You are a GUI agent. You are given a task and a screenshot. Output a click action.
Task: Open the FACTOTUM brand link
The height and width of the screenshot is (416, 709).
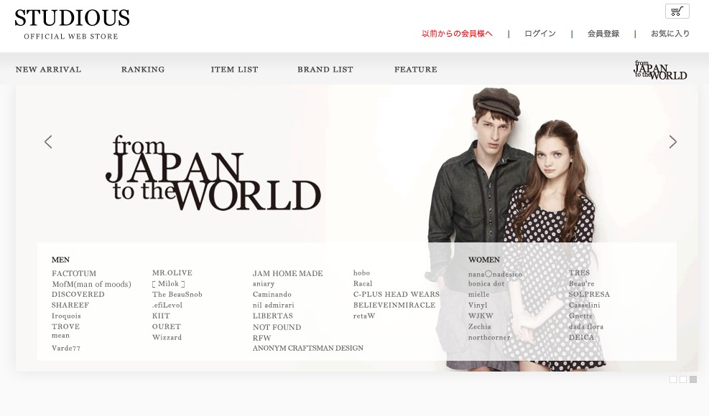[73, 274]
